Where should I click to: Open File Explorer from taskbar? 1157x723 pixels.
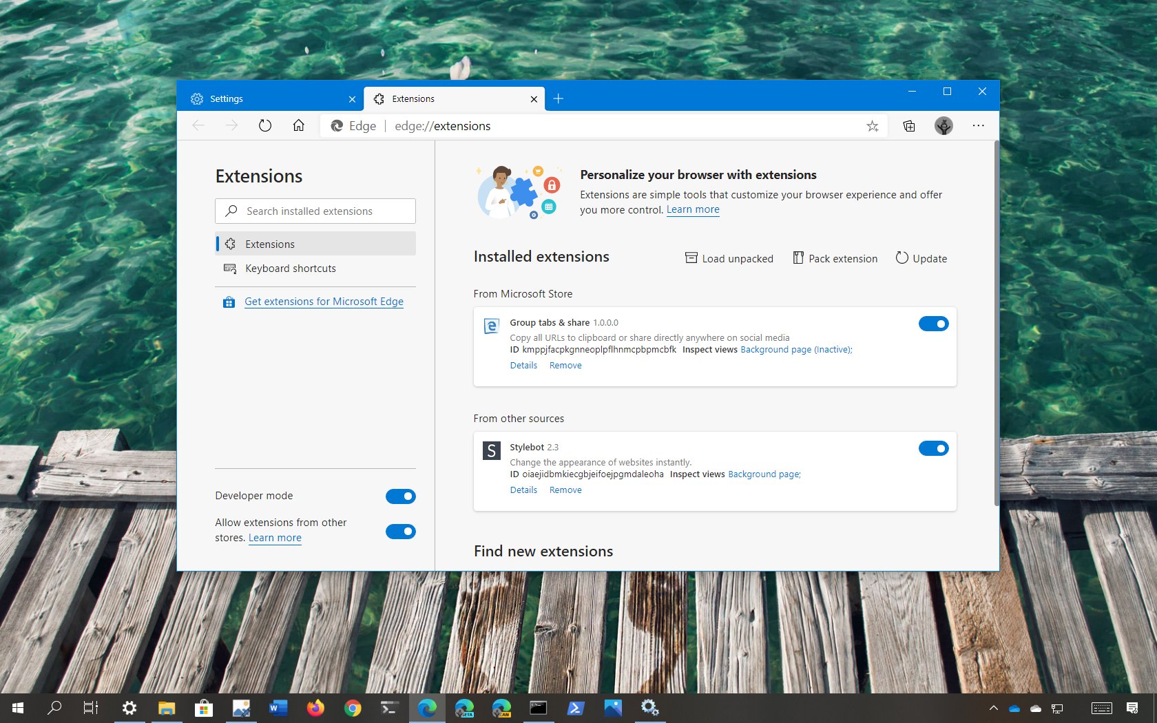pos(167,708)
